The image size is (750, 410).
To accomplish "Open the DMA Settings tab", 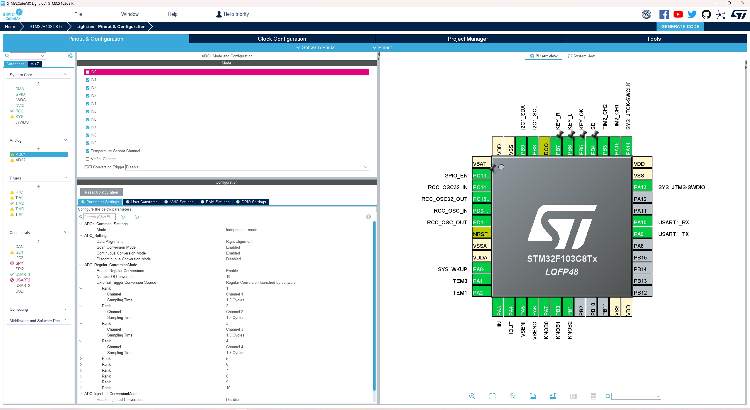I will [215, 202].
